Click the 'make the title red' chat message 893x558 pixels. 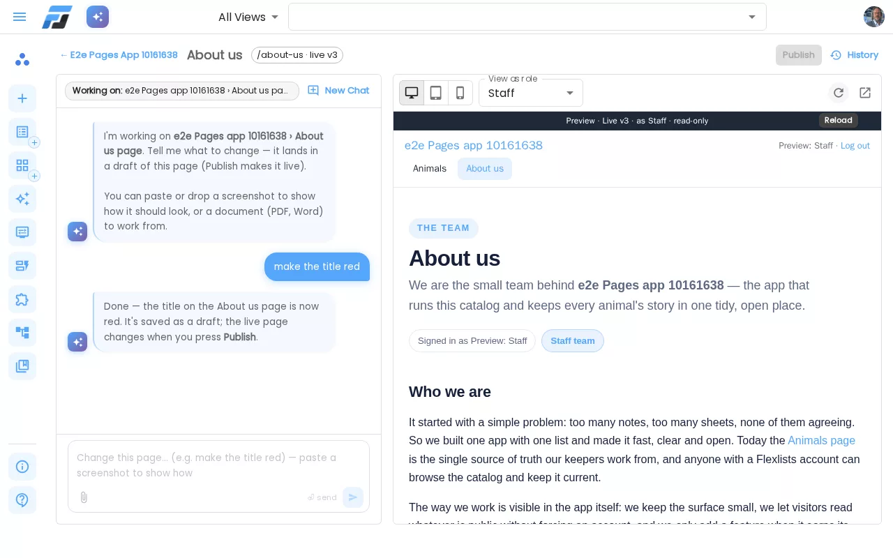coord(317,266)
